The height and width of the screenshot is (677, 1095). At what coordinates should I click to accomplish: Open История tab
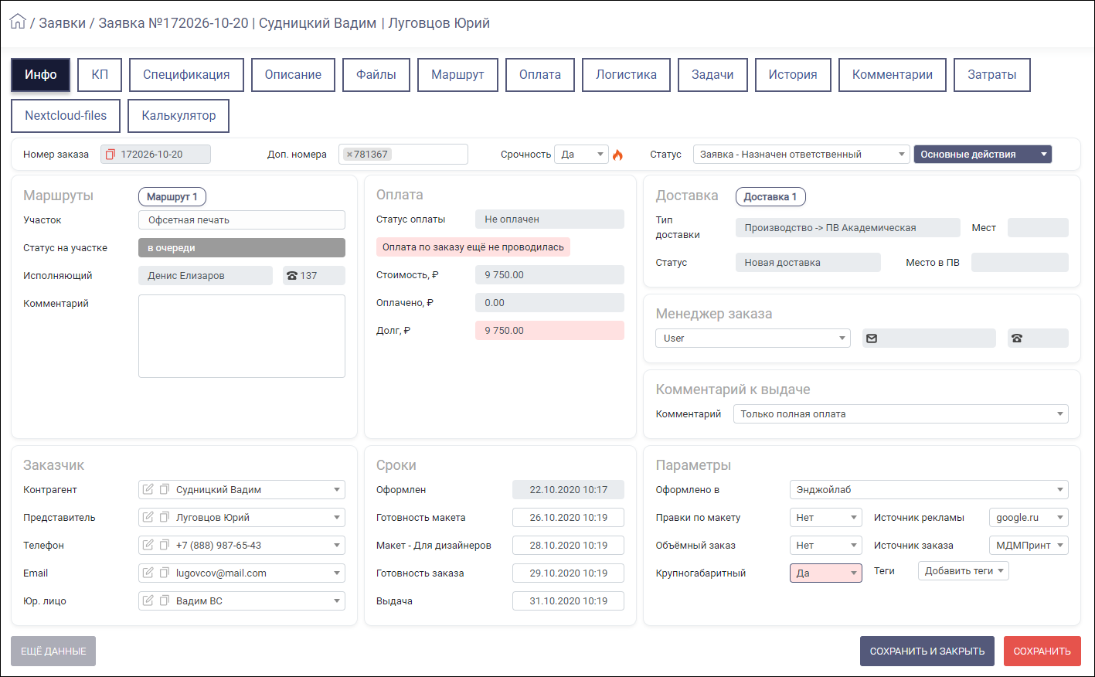coord(793,75)
